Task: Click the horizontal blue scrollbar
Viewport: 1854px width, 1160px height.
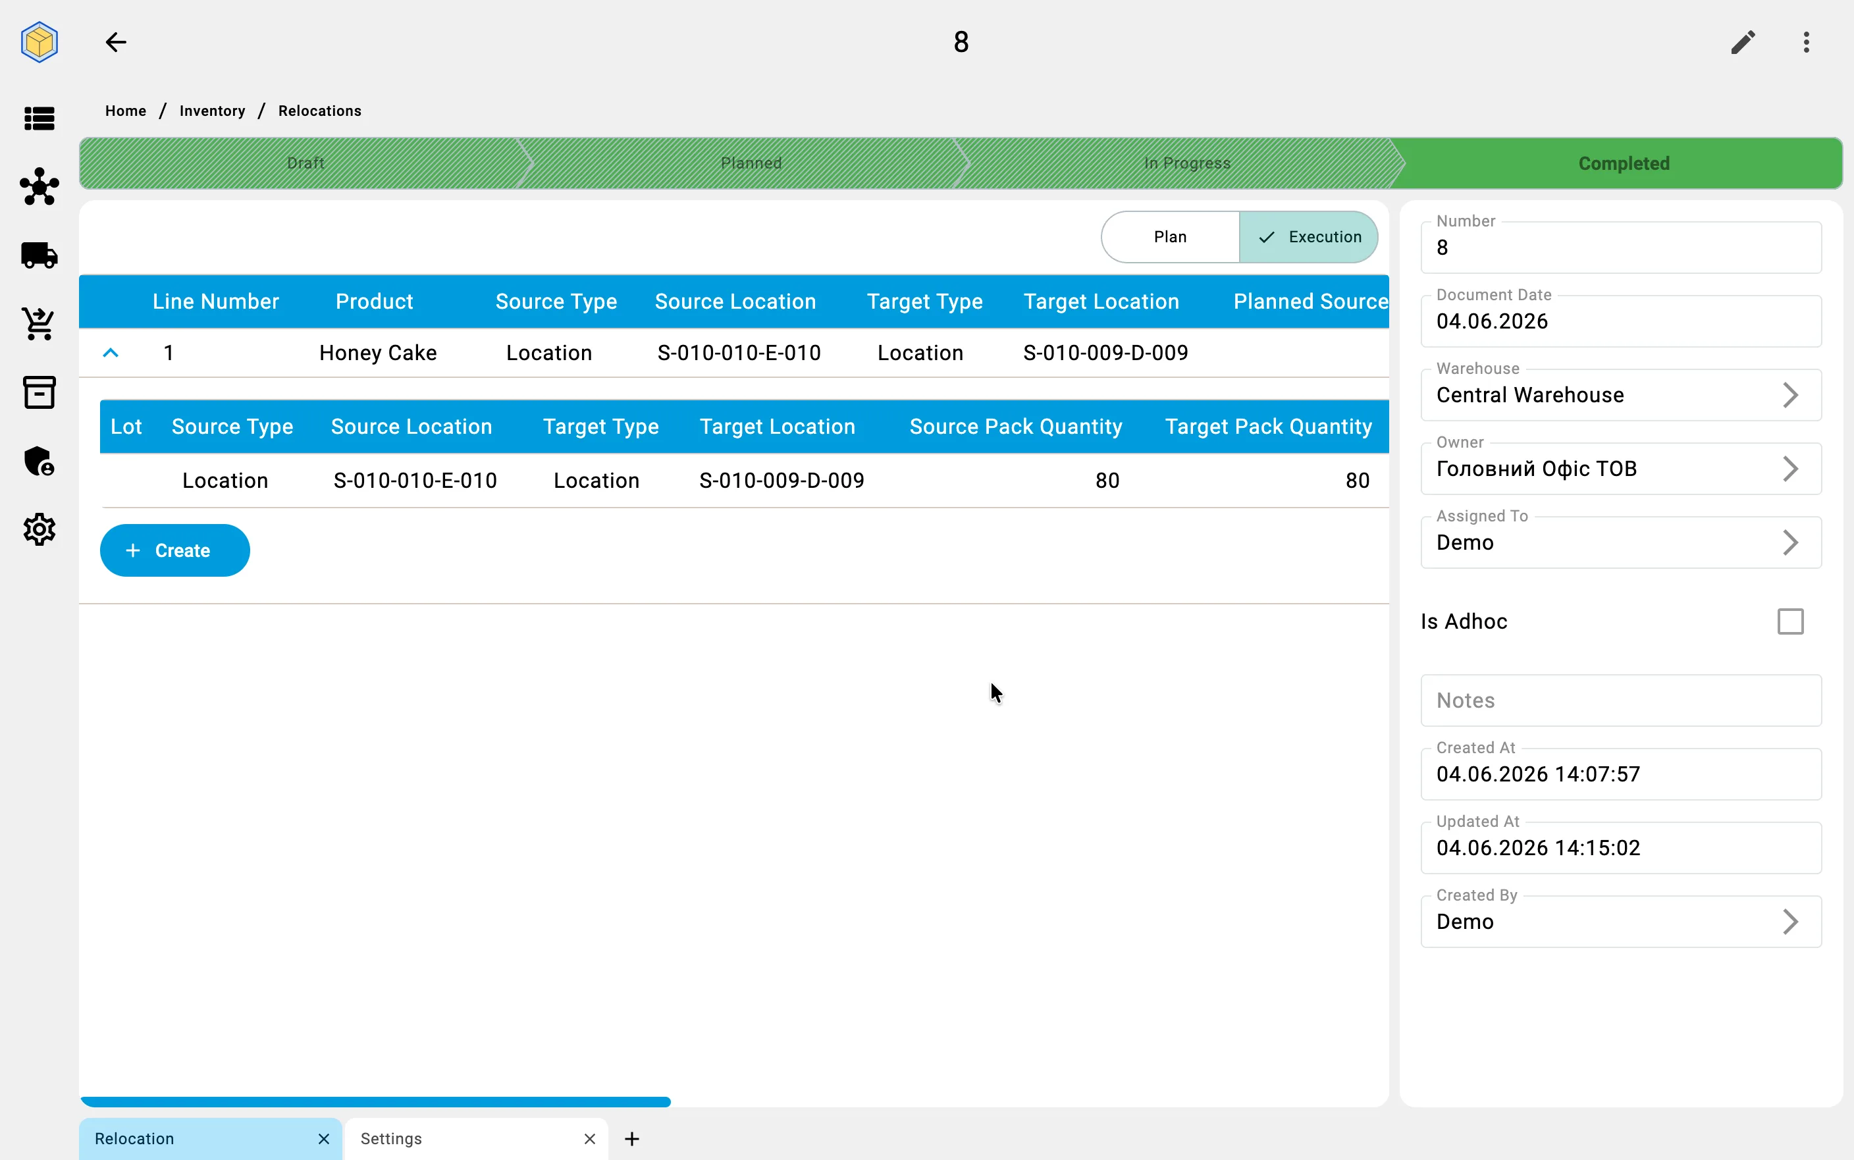Action: (376, 1101)
